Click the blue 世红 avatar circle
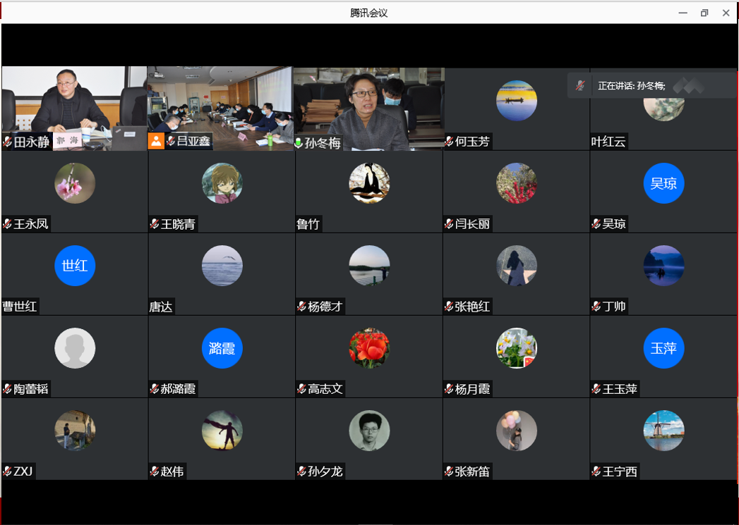 tap(75, 266)
